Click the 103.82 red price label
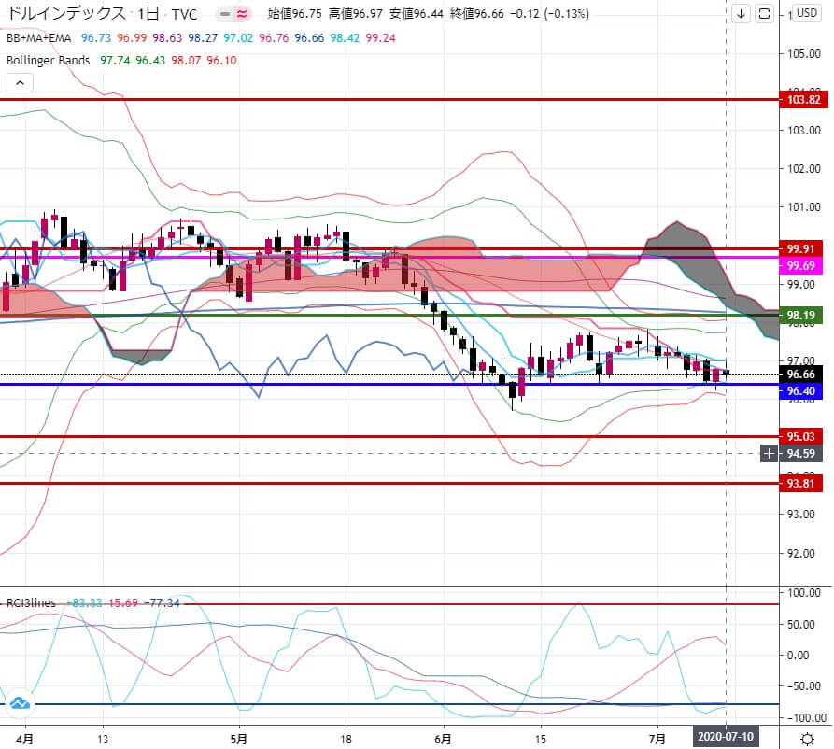The width and height of the screenshot is (834, 749). (x=803, y=100)
